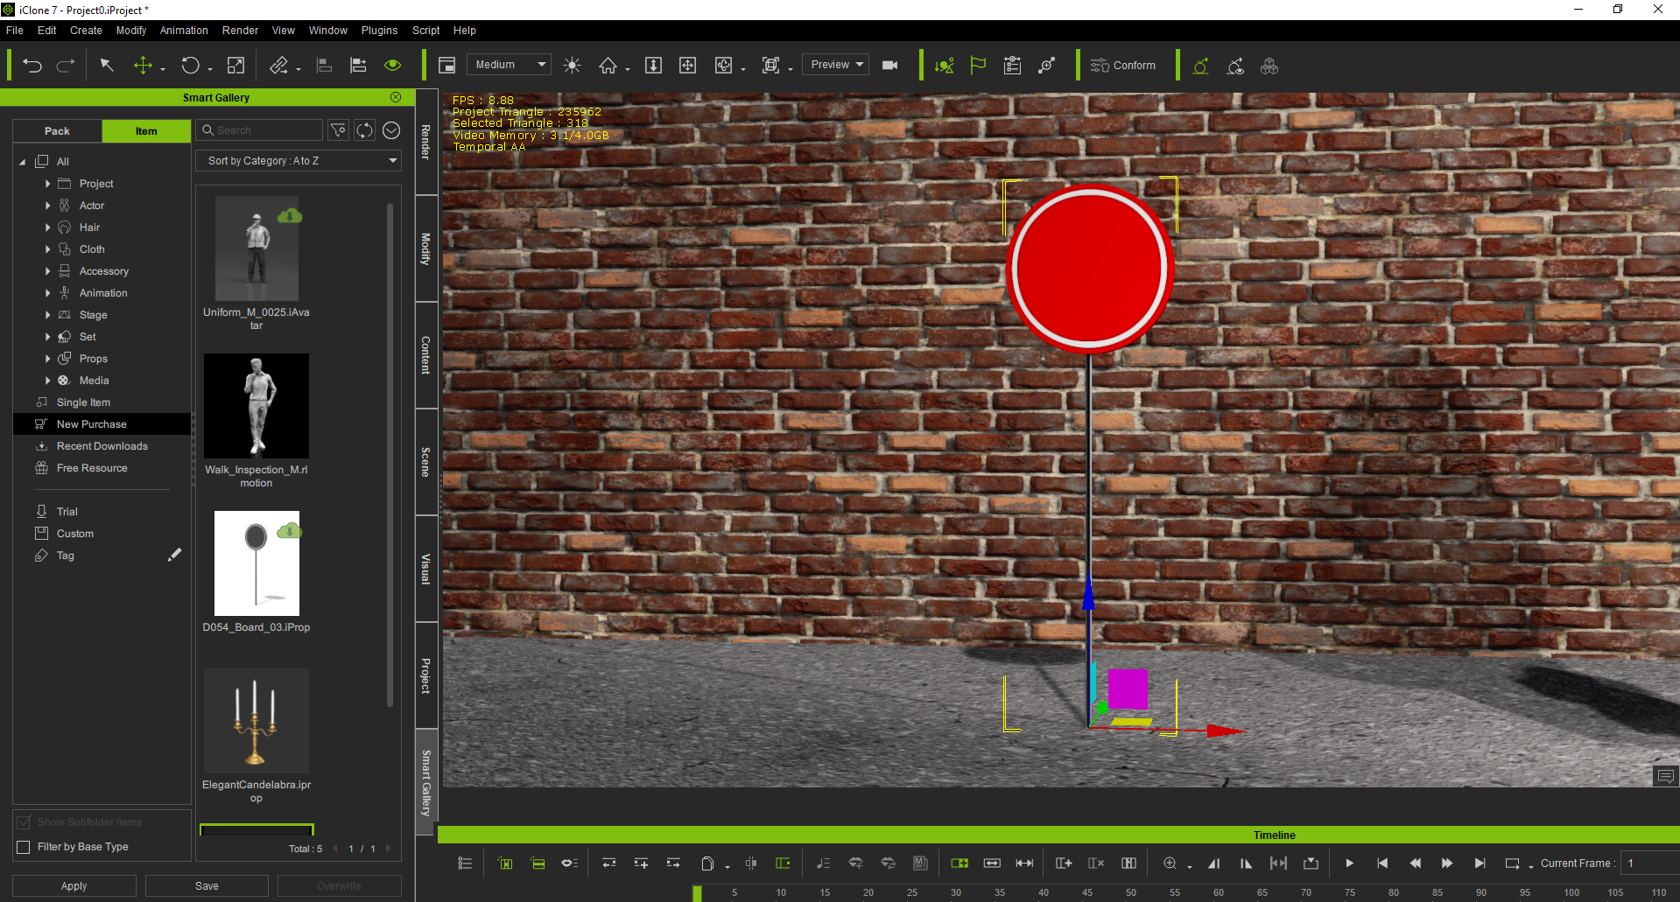
Task: Click the gallery refresh icon
Action: tap(364, 130)
